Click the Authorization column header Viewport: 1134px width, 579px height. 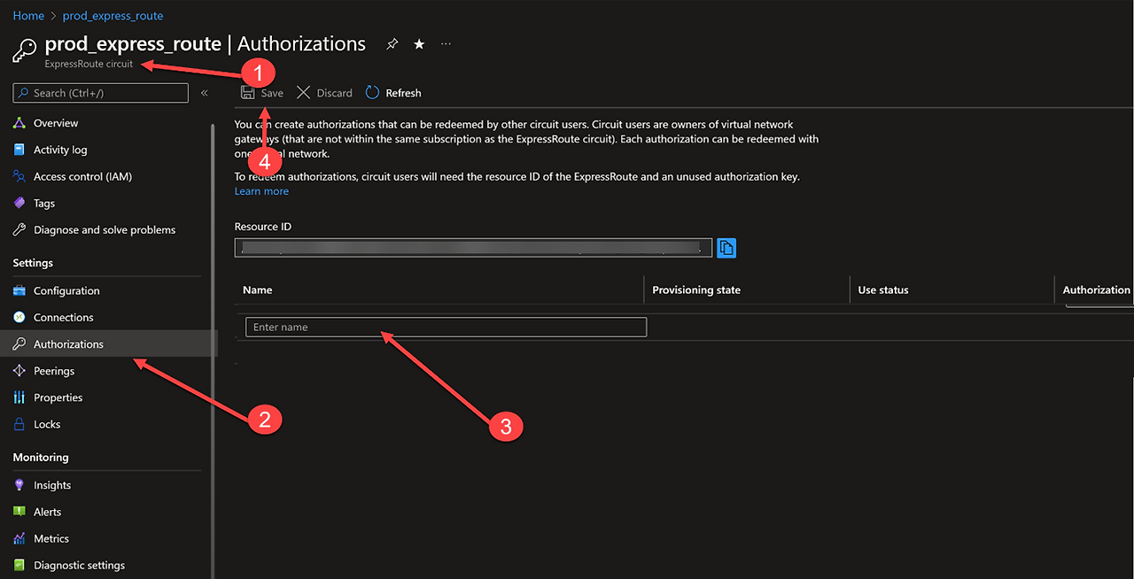[1097, 289]
